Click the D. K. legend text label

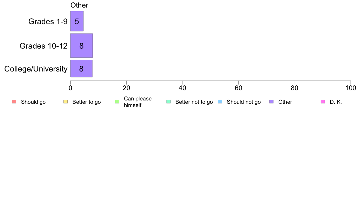click(336, 102)
